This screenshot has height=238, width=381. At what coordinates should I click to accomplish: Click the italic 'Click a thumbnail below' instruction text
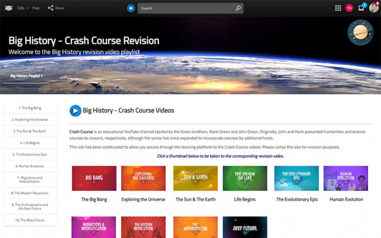tap(220, 156)
